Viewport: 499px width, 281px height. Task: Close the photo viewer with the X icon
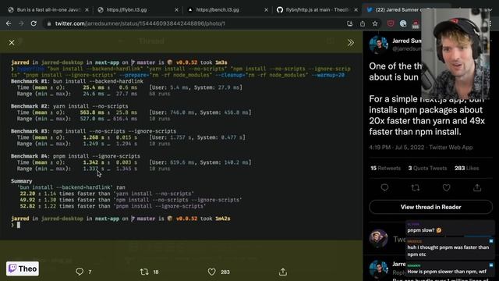12,42
